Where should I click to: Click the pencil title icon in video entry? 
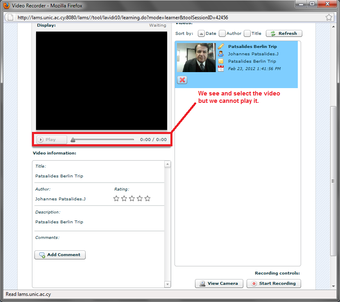tap(221, 46)
